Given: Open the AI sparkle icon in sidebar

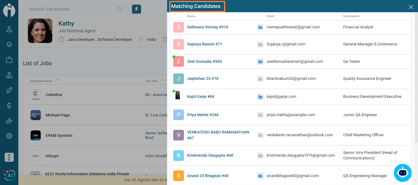Looking at the screenshot, I should (9, 175).
